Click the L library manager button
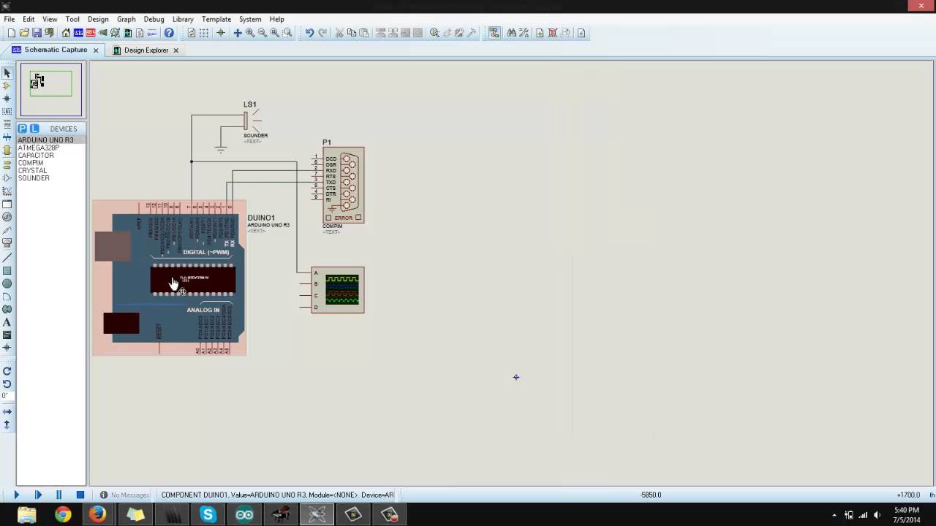This screenshot has height=526, width=936. click(x=34, y=129)
